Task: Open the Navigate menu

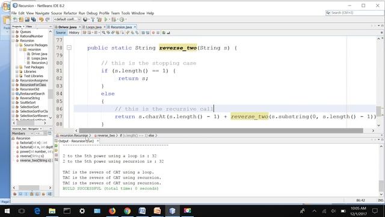Action: [x=42, y=13]
